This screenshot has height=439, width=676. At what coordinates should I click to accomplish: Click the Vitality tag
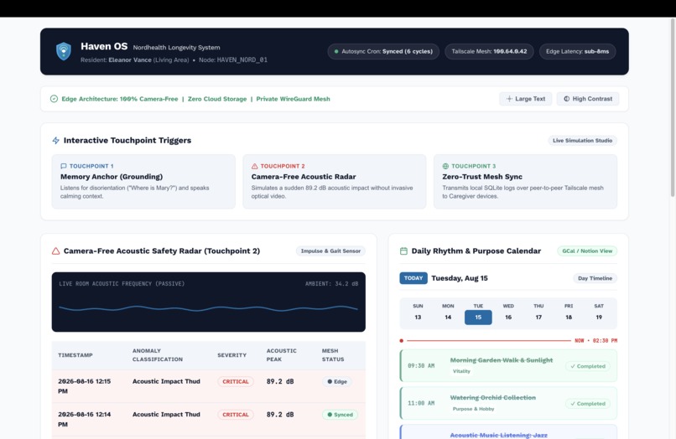[461, 371]
